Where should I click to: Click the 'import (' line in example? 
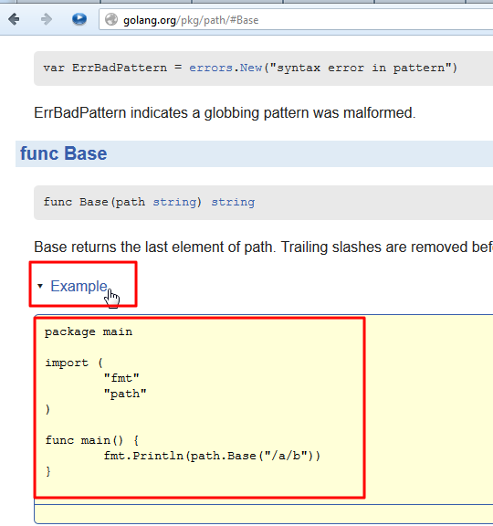tap(74, 363)
